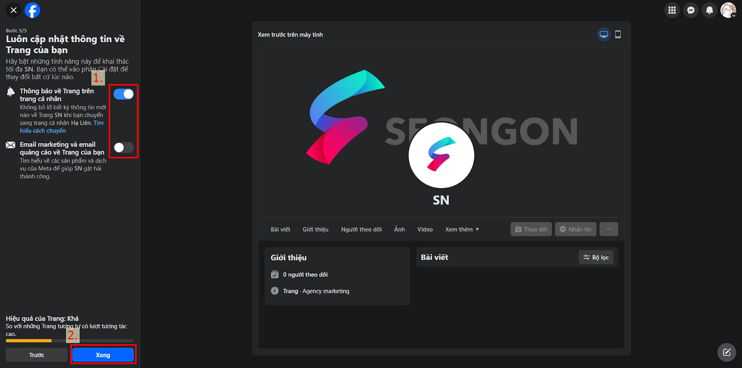Click the Xem trước trên máy tính label
The height and width of the screenshot is (368, 742).
290,35
